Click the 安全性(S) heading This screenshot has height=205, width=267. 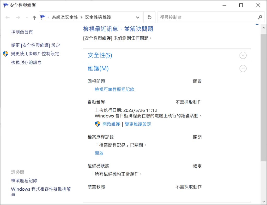[100, 55]
